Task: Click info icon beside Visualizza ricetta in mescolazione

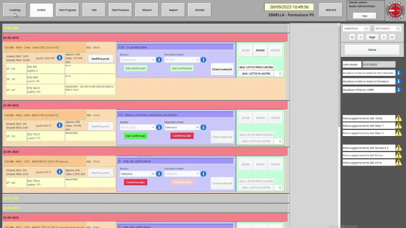Action: click(399, 73)
